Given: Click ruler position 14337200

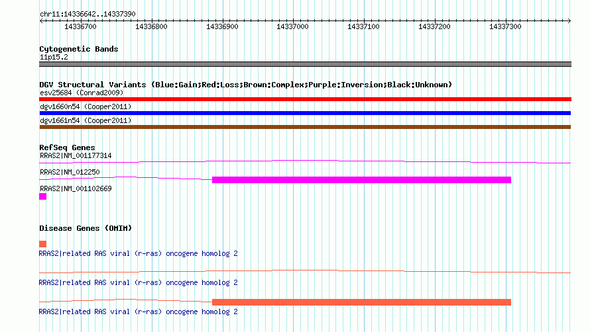Looking at the screenshot, I should click(x=435, y=26).
